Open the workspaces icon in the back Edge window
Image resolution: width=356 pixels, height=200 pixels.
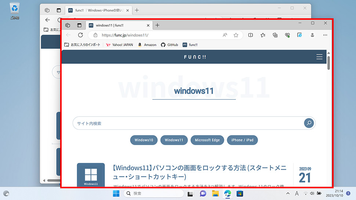click(x=47, y=10)
